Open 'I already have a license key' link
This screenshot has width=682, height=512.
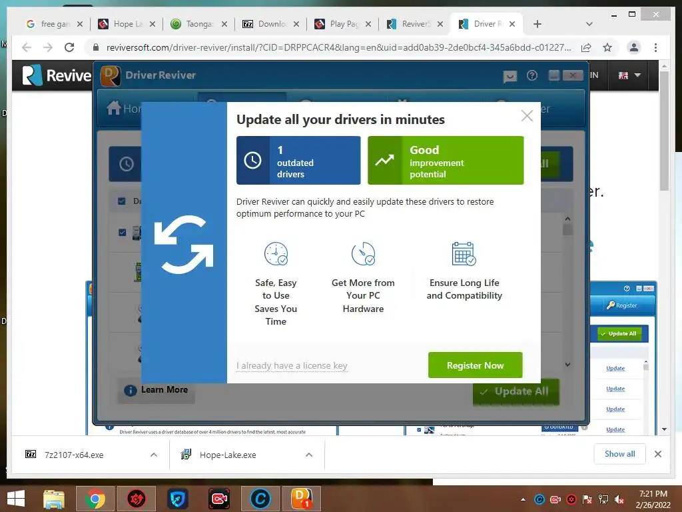coord(292,366)
